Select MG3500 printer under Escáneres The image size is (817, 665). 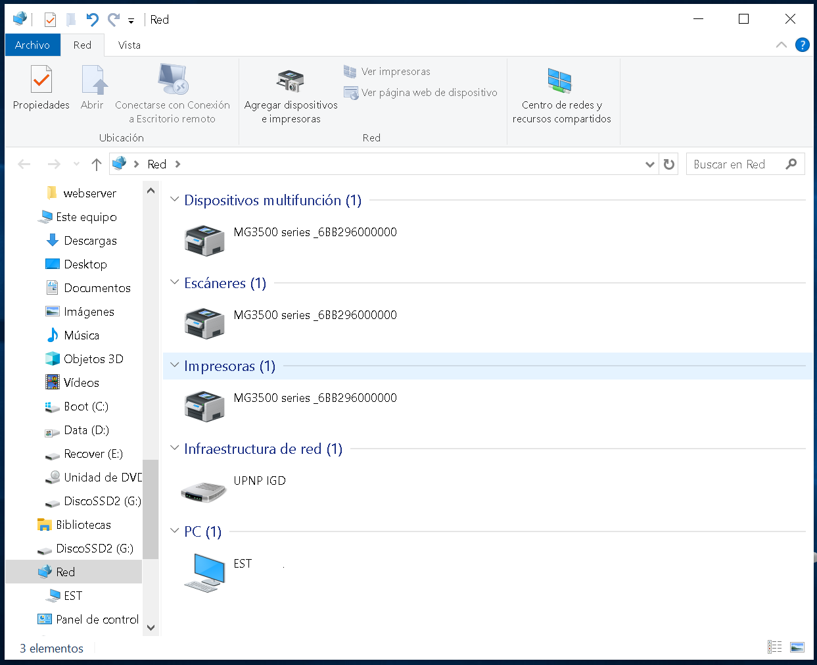click(x=205, y=324)
